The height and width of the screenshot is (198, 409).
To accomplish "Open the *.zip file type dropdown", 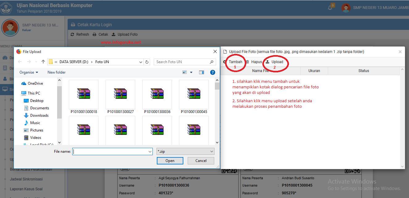I will tap(186, 152).
